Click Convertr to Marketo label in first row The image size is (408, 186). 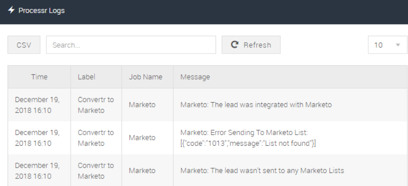[96, 105]
